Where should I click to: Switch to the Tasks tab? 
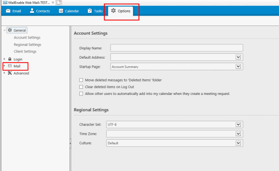click(95, 11)
